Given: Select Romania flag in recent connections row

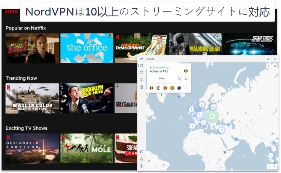Looking at the screenshot, I should [x=151, y=88].
